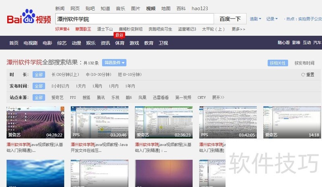Go to the 电视剧 tab in navbar
Image resolution: width=322 pixels, height=187 pixels.
pyautogui.click(x=31, y=43)
